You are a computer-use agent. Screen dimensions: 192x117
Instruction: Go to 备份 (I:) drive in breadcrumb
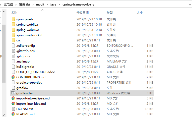click(24, 5)
